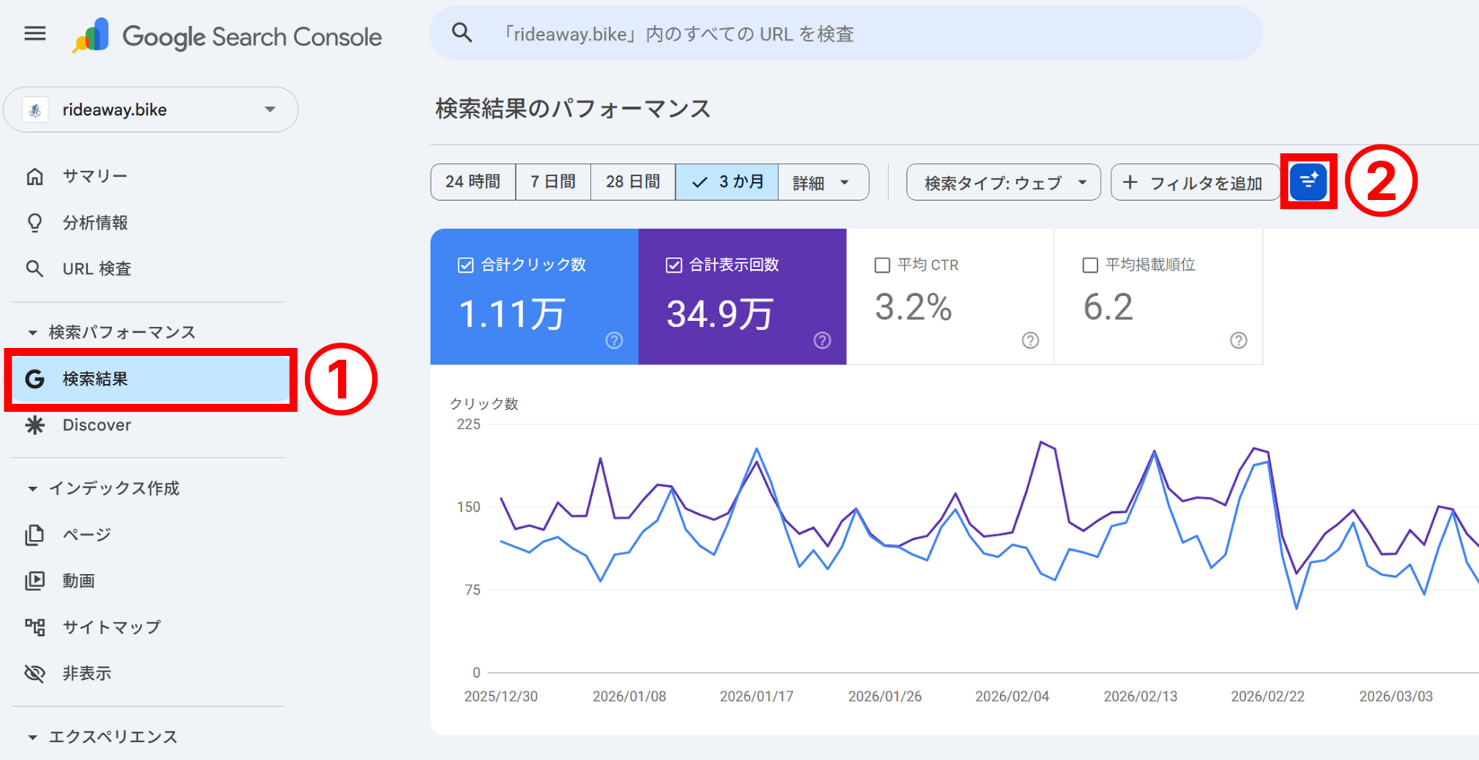
Task: Open the ページ indexing report
Action: point(87,534)
